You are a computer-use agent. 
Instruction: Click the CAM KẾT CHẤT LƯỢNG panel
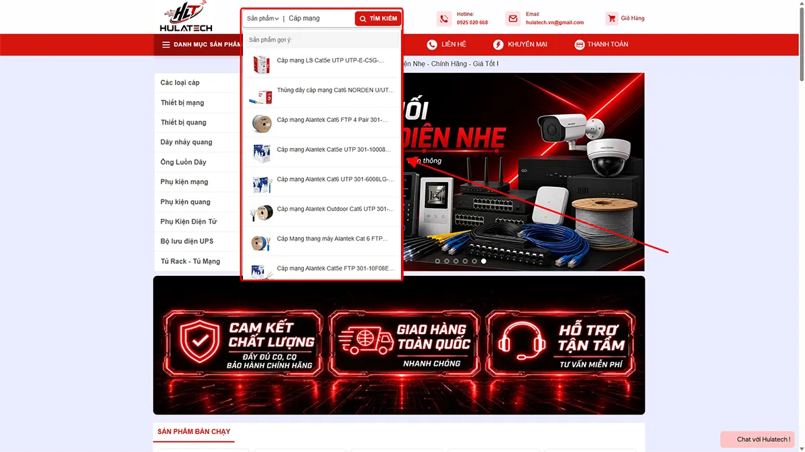[x=241, y=344]
